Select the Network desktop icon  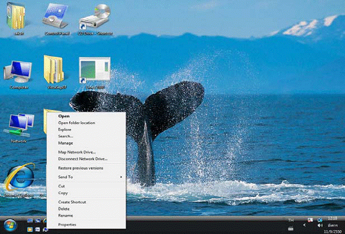click(19, 128)
